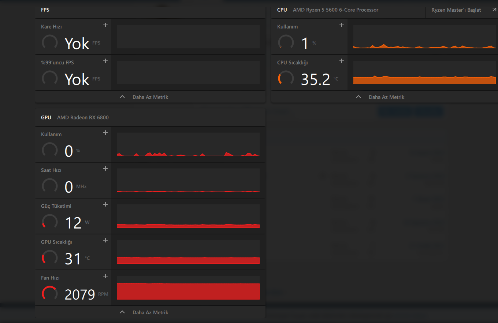Click the %99'uncu FPS empty graph
Viewport: 498px width, 323px height.
pos(188,73)
